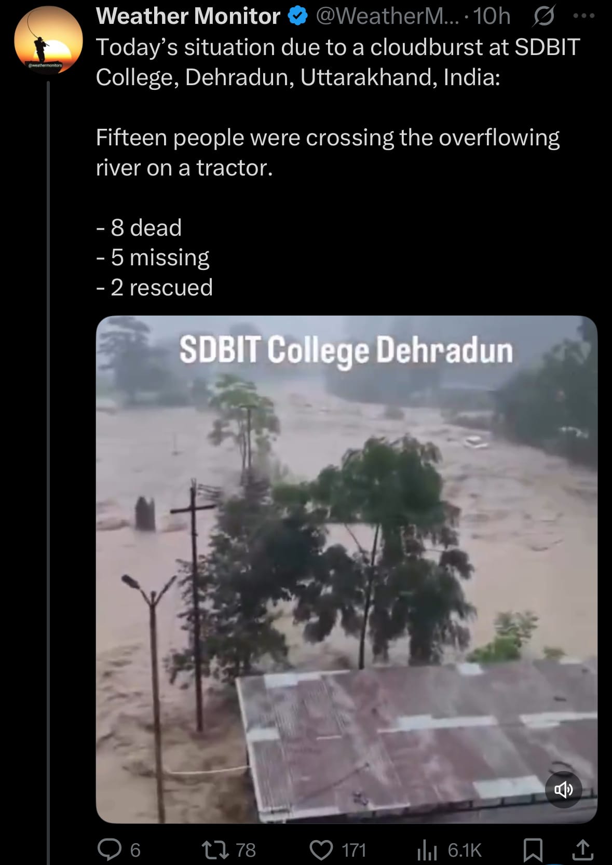Click the blue verified badge
The image size is (612, 865).
(x=297, y=17)
